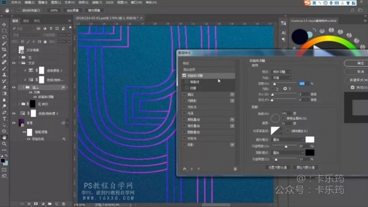Click trash icon in Layer Style dialog
Image resolution: width=368 pixels, height=207 pixels.
click(x=235, y=169)
